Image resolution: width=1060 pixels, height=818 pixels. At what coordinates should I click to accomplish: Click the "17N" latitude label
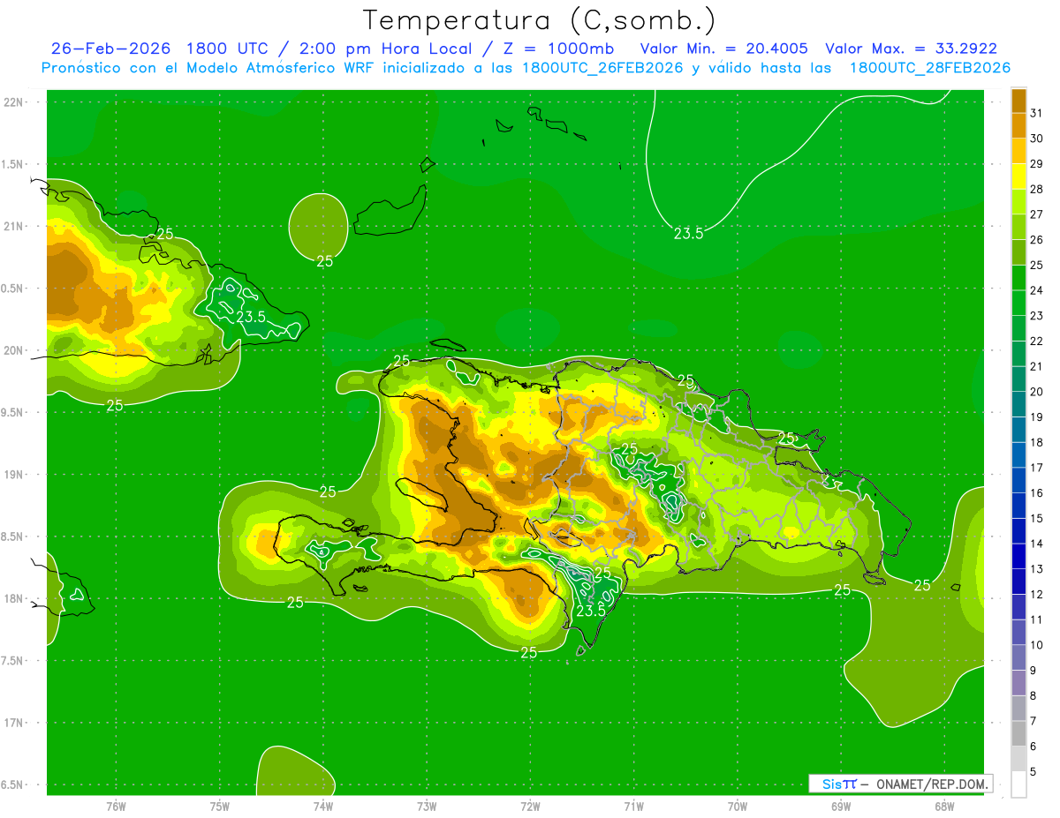[x=13, y=723]
